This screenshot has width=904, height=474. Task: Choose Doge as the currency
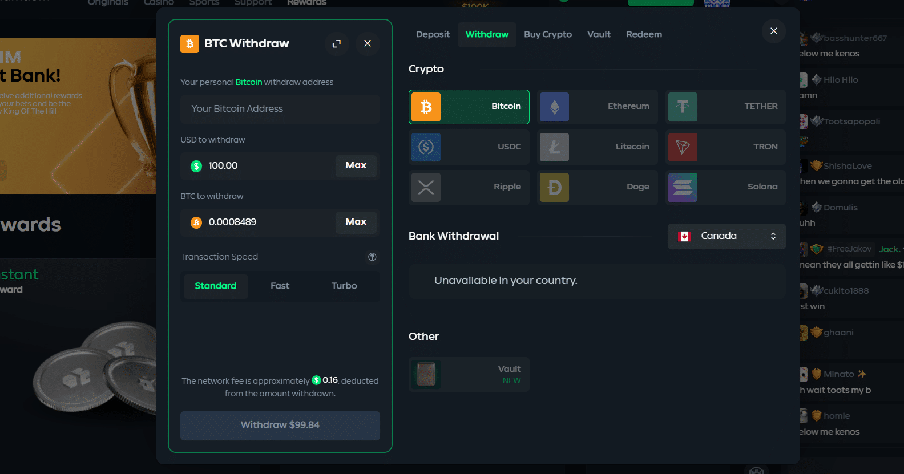598,187
